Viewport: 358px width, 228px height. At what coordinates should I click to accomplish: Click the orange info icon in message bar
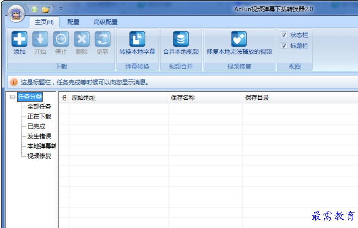(13, 82)
